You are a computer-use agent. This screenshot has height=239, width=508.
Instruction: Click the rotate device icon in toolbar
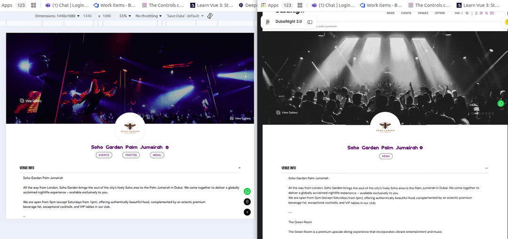210,16
